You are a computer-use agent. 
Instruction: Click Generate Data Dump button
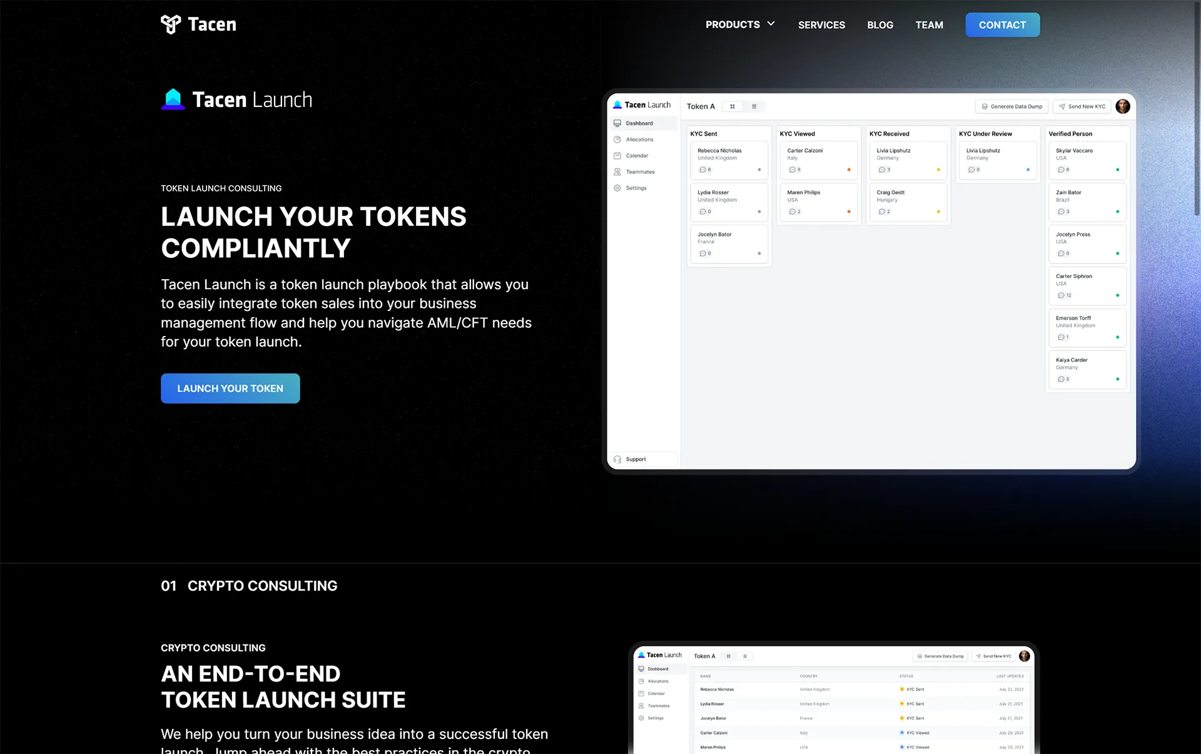point(1011,106)
